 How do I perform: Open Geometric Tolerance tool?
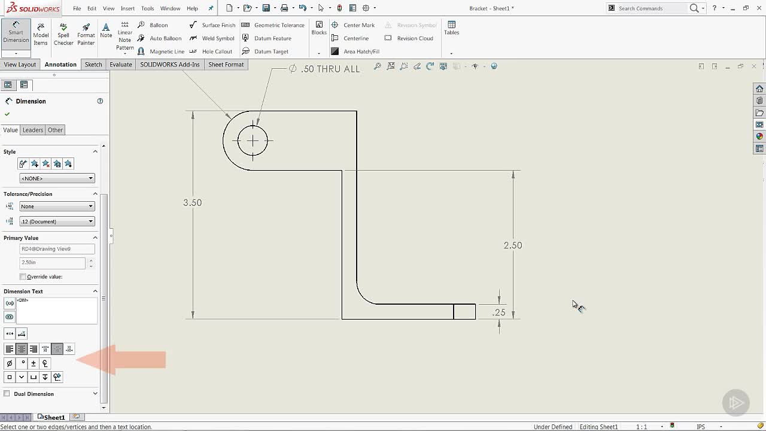tap(273, 25)
